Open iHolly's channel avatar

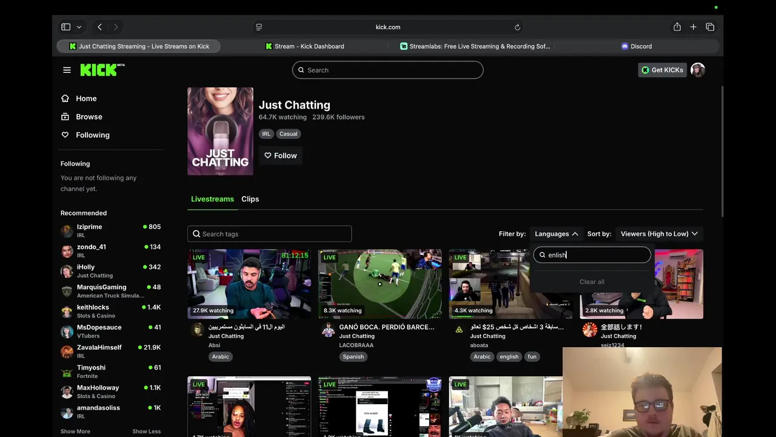(x=67, y=271)
